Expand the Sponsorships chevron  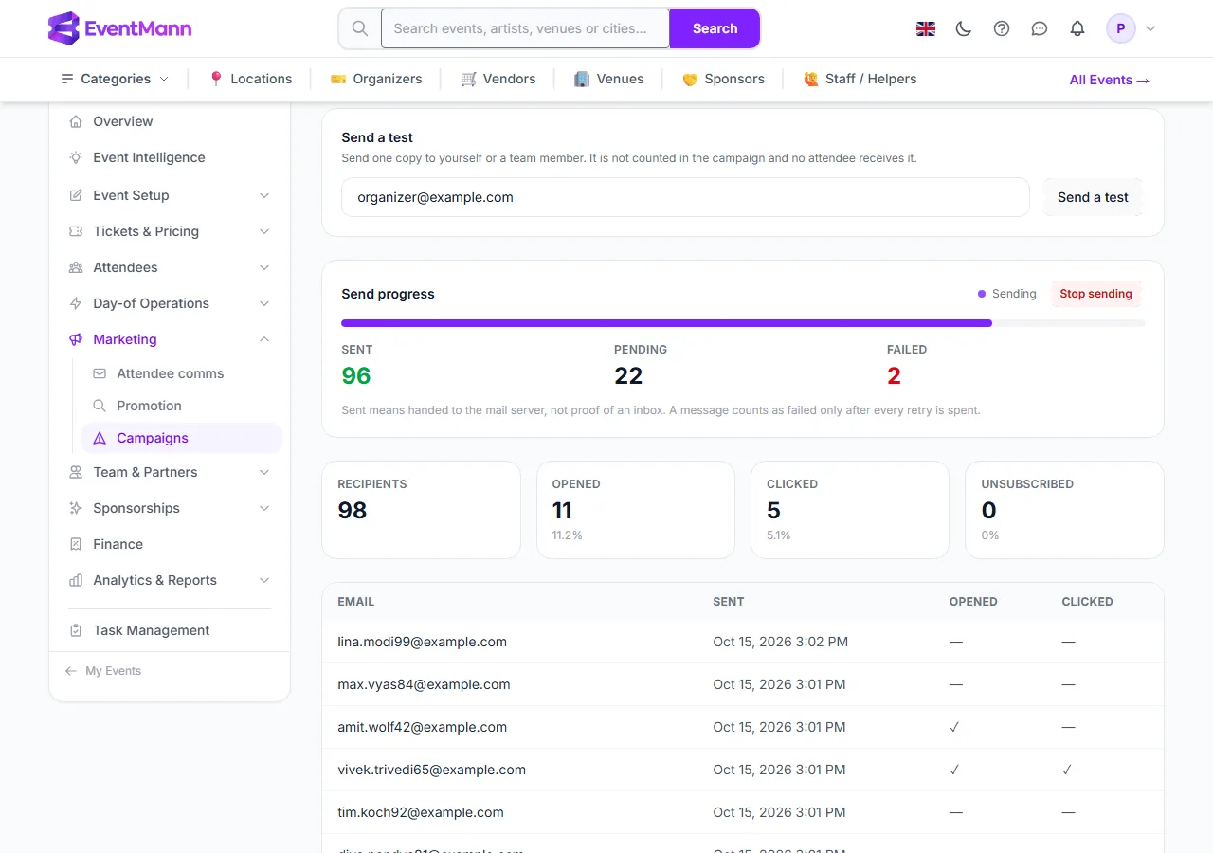click(x=264, y=508)
